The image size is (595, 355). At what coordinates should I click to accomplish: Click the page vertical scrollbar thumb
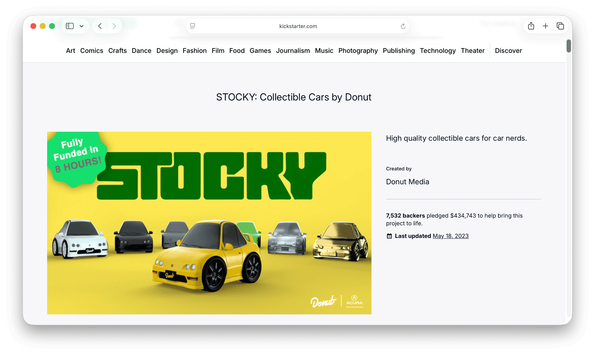569,46
